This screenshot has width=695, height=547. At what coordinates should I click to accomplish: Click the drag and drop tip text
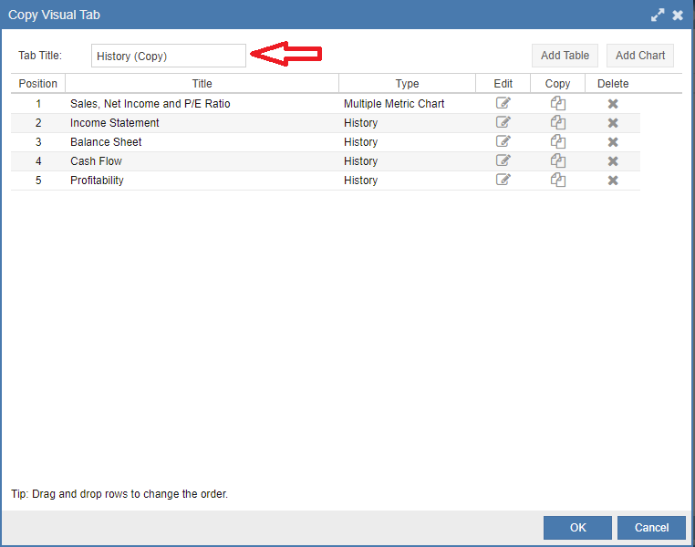119,494
